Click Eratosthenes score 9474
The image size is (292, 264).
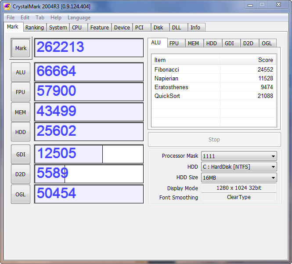(267, 87)
